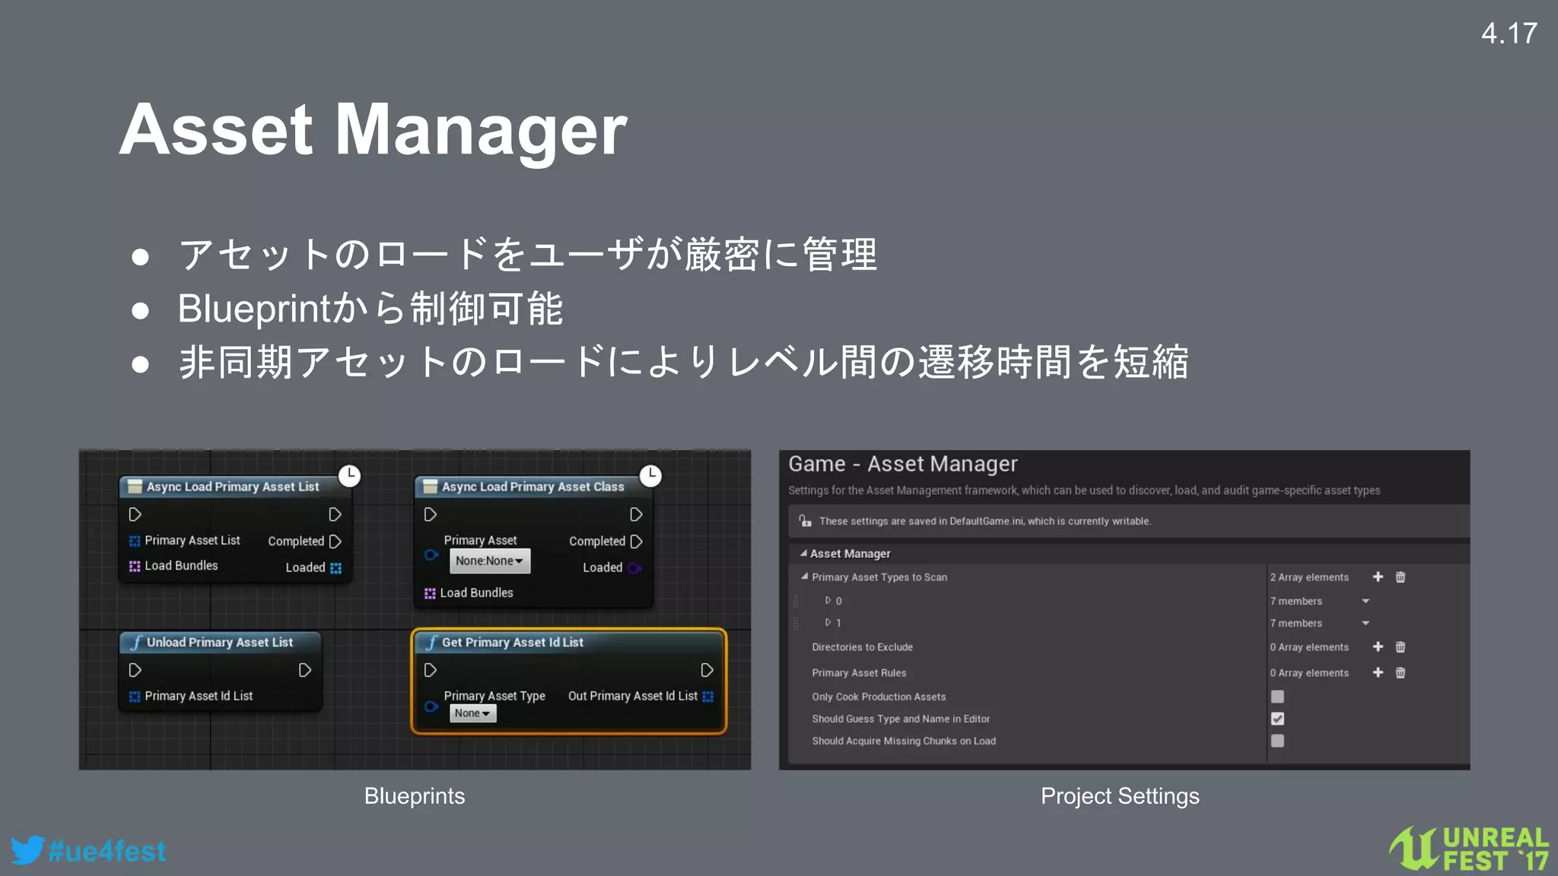
Task: Click Primary Asset List array input pin
Action: tap(135, 541)
